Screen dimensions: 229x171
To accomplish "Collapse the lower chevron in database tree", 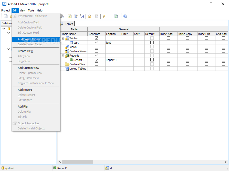I will coord(9,49).
